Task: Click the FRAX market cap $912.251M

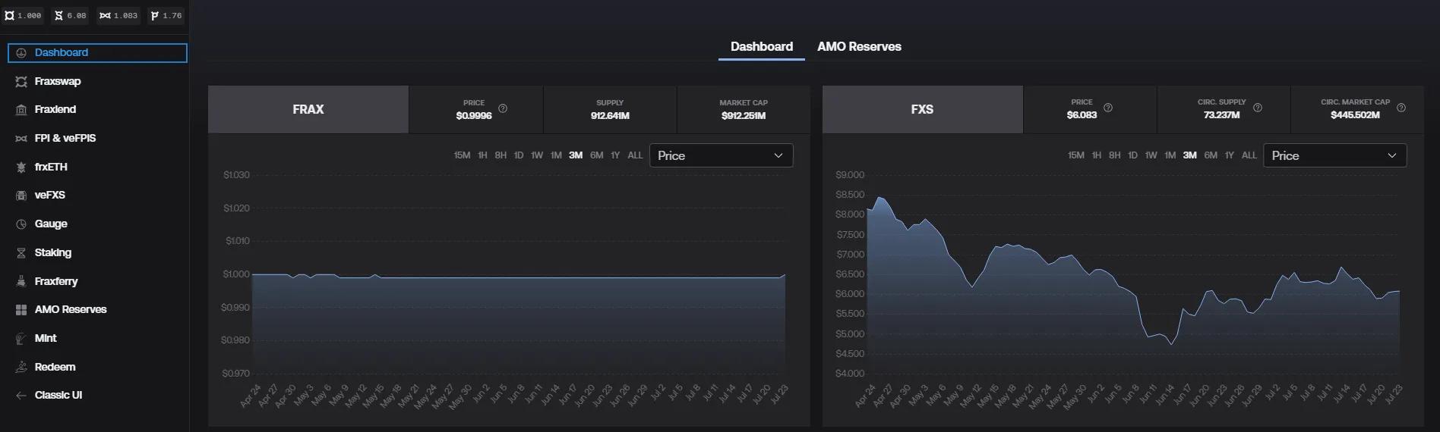Action: coord(744,116)
